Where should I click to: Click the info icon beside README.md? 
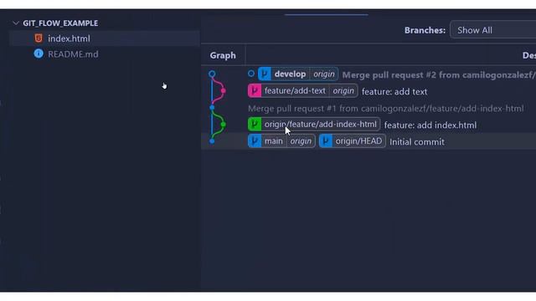point(39,54)
